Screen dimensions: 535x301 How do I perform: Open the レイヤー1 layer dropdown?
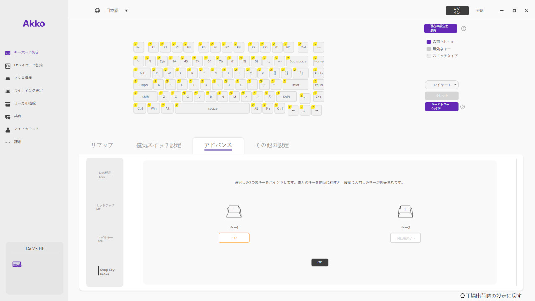click(x=442, y=85)
